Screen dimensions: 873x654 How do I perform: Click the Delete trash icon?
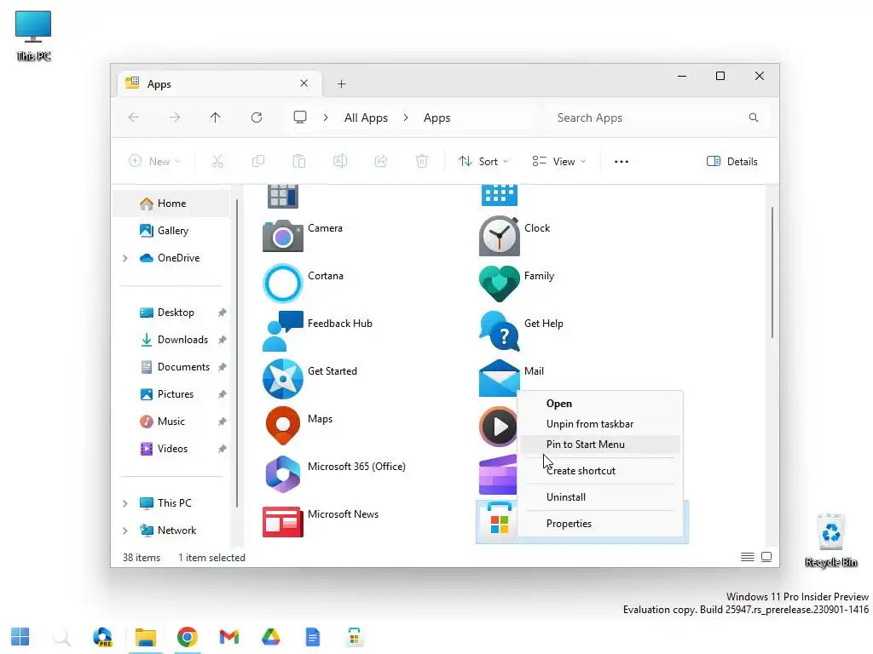click(x=422, y=161)
